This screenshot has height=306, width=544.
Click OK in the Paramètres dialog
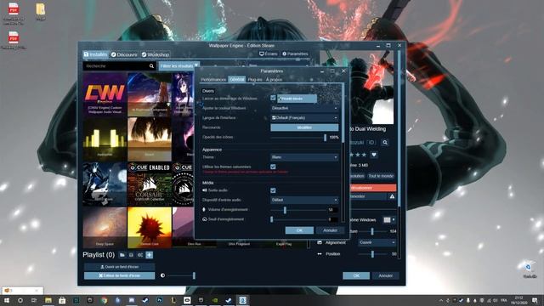299,230
